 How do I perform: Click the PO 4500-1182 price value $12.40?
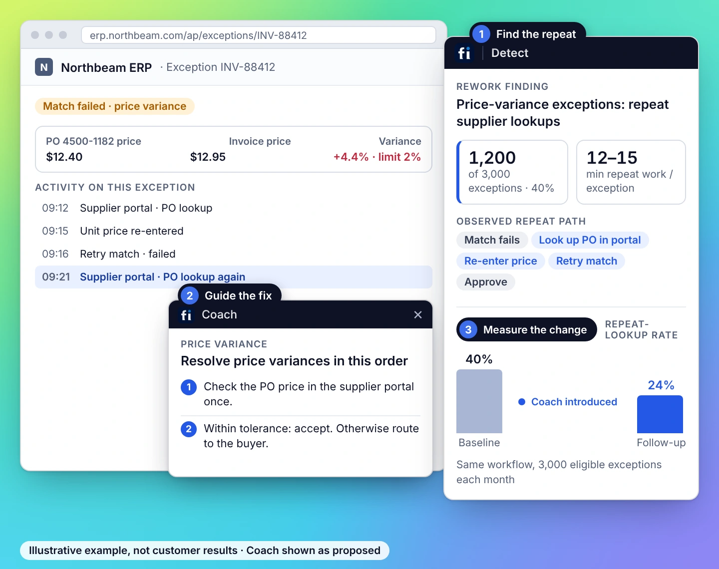click(64, 157)
